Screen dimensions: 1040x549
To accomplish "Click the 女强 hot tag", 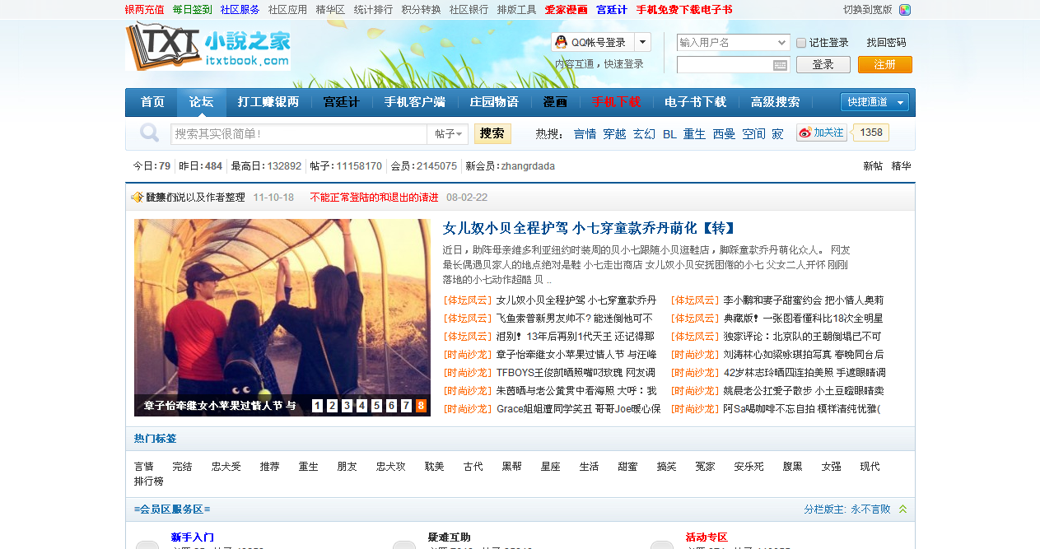I will [x=831, y=467].
